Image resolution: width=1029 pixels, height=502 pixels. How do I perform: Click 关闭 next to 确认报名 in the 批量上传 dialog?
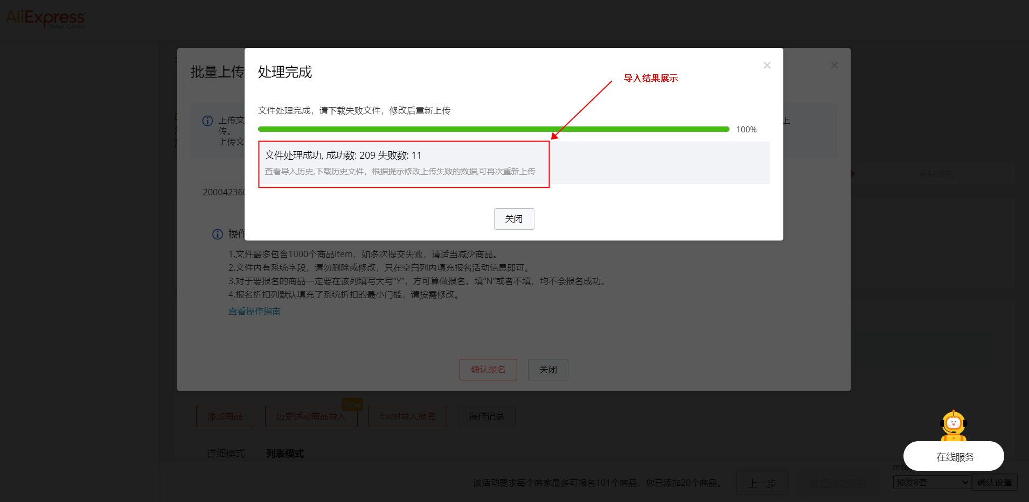[548, 370]
